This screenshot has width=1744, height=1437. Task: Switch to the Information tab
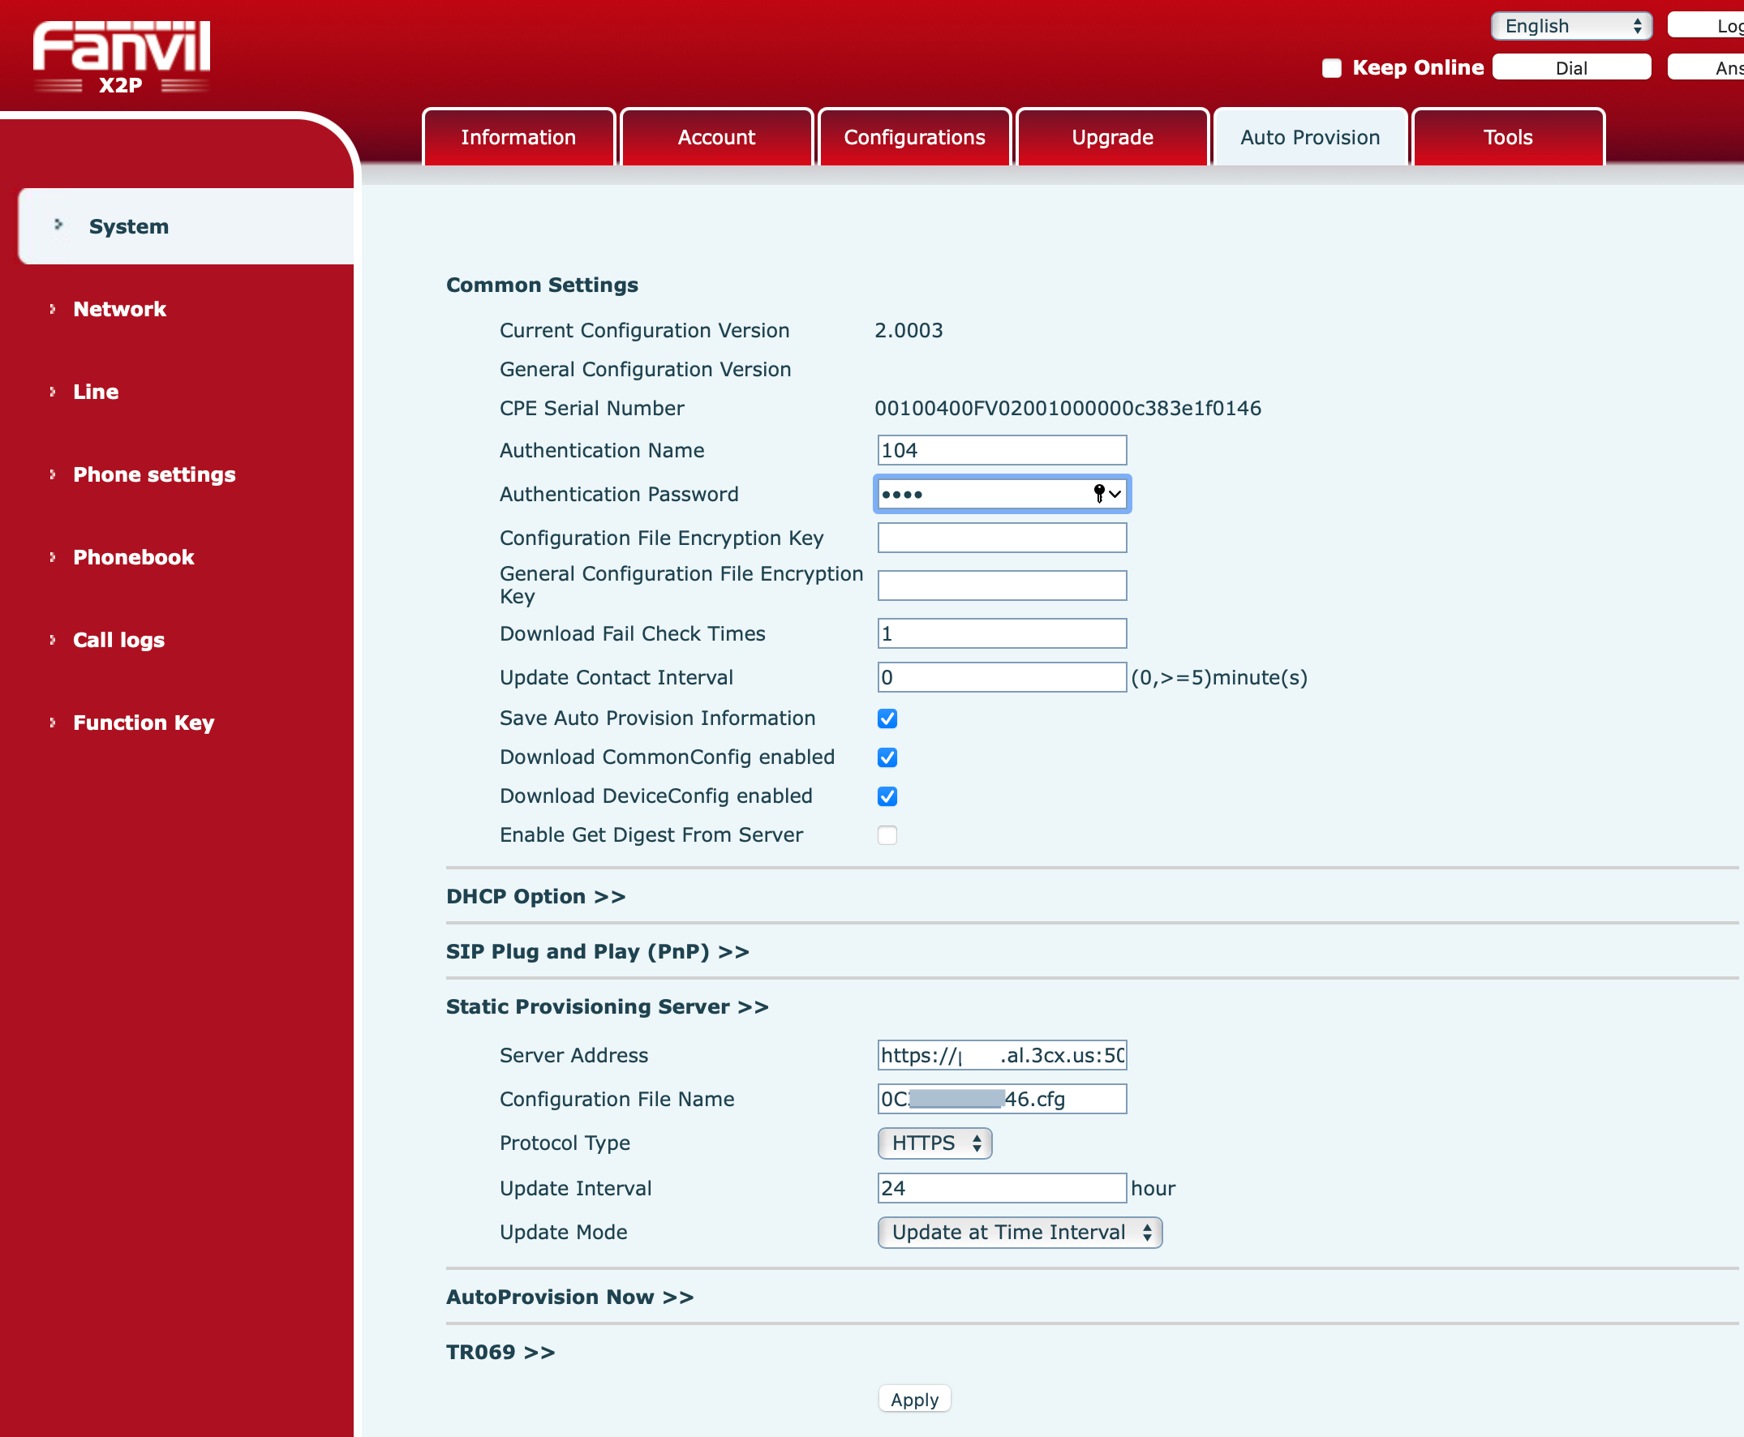518,137
